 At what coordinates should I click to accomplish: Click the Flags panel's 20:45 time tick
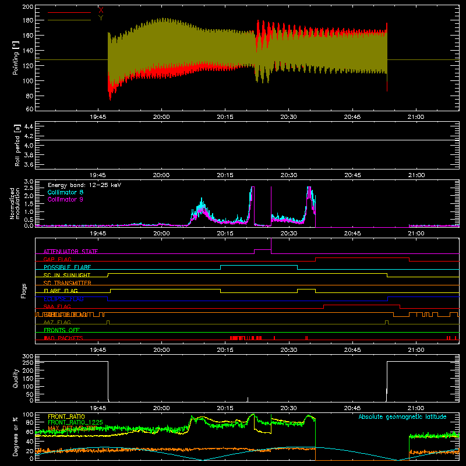(x=352, y=350)
